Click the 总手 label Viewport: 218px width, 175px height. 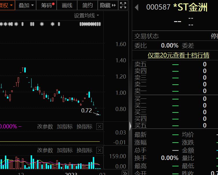tap(141, 150)
